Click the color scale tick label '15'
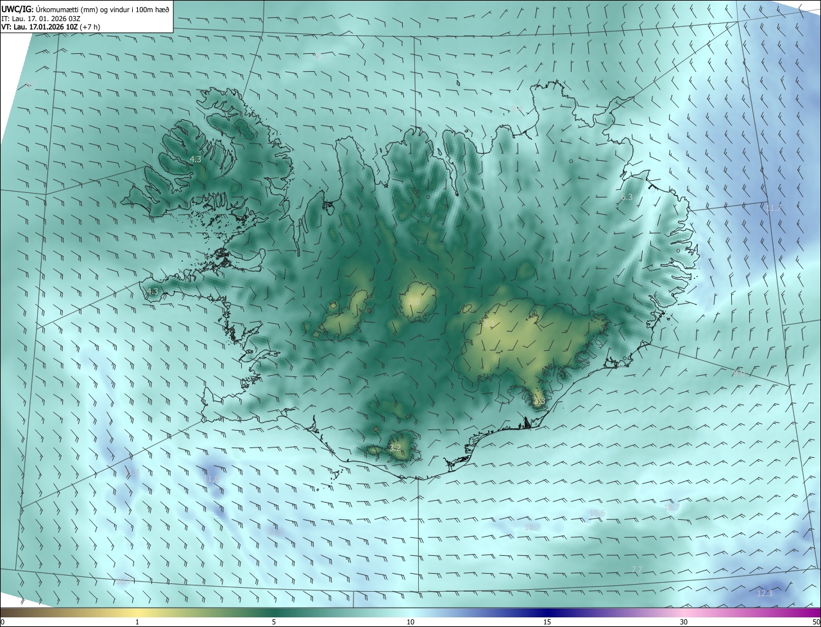 [547, 622]
